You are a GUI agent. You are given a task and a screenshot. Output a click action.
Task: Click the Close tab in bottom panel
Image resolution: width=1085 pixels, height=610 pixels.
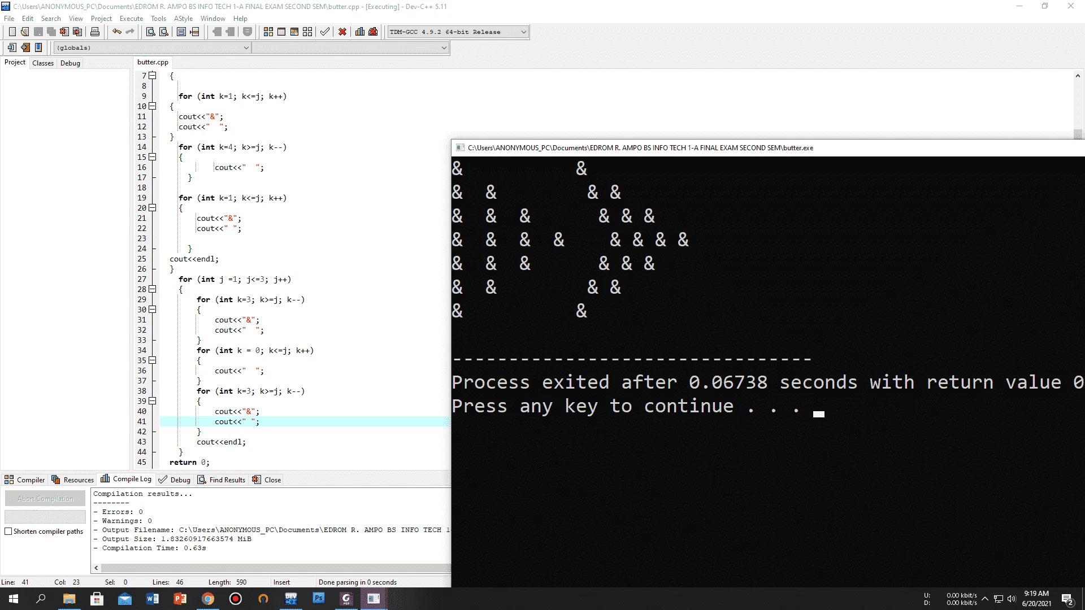click(266, 480)
